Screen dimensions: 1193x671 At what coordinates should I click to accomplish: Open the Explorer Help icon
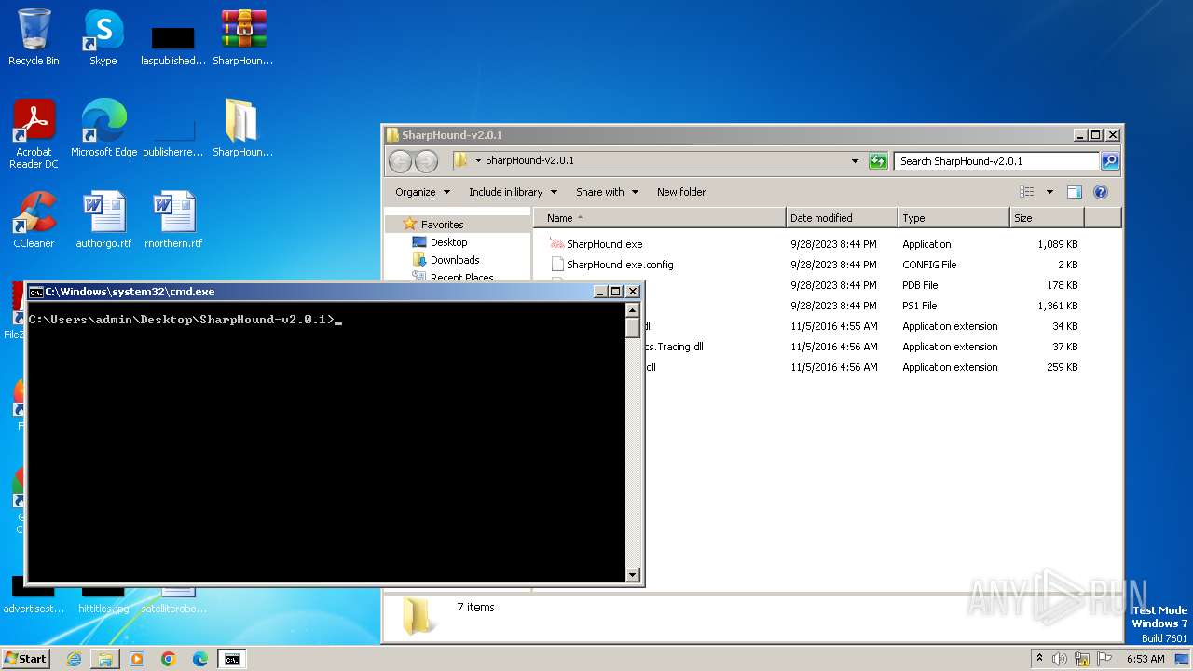tap(1101, 192)
